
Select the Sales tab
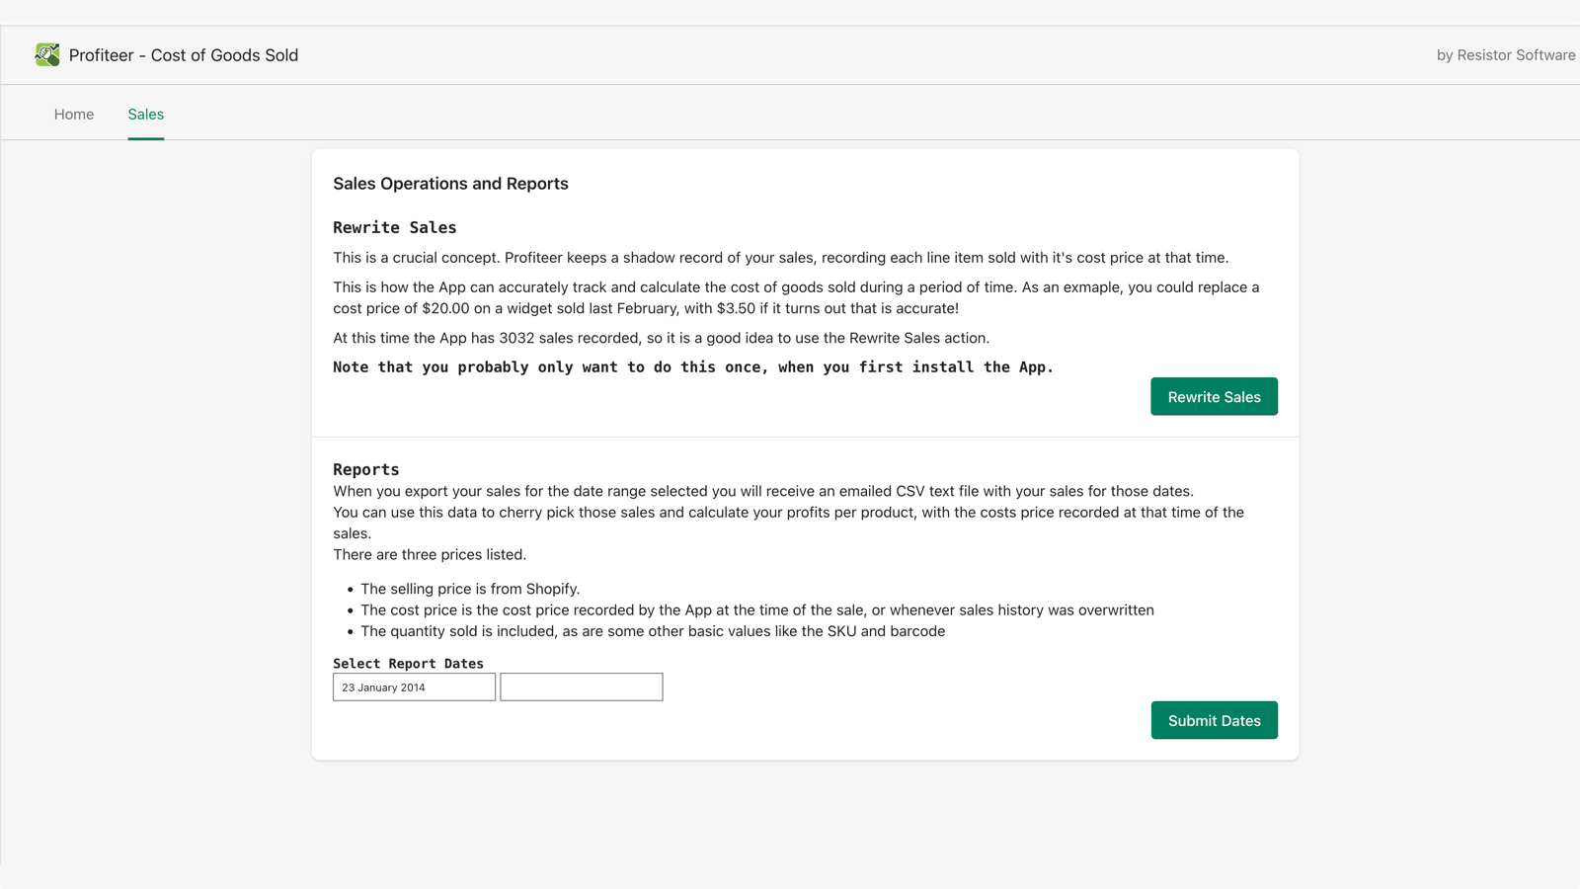[x=145, y=115]
